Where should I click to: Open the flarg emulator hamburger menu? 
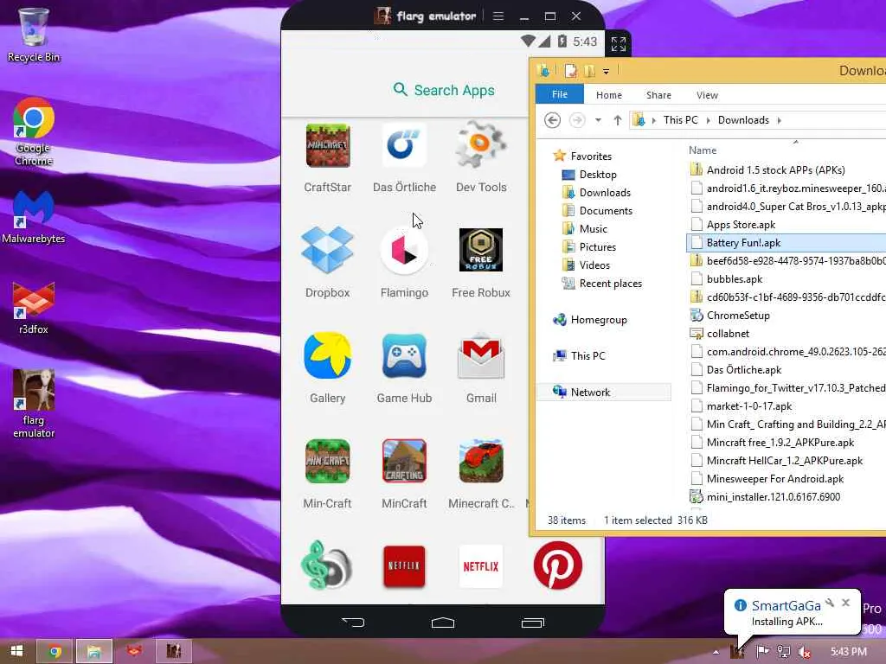[498, 16]
